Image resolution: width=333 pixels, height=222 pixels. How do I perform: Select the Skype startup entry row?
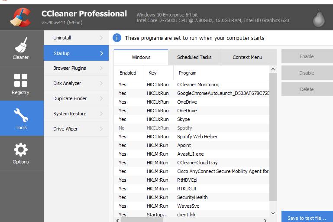(x=184, y=119)
